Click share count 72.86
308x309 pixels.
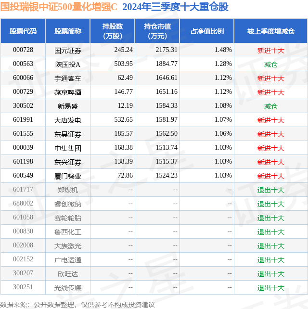[x=125, y=176]
